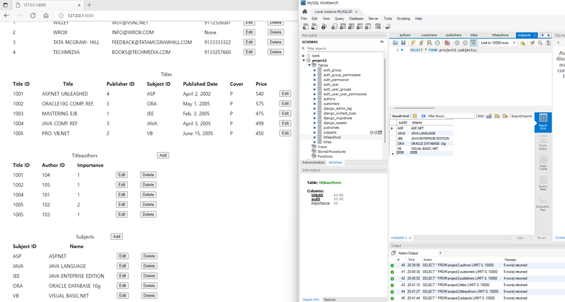Viewport: 565px width, 302px height.
Task: Click Refresh icon next to Filter Rows
Action: click(x=423, y=116)
